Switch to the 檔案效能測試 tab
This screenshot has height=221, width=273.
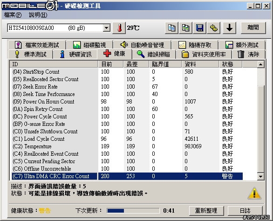[x=37, y=45]
